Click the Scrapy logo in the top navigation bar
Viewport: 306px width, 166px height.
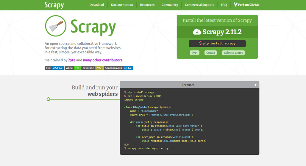pos(54,5)
